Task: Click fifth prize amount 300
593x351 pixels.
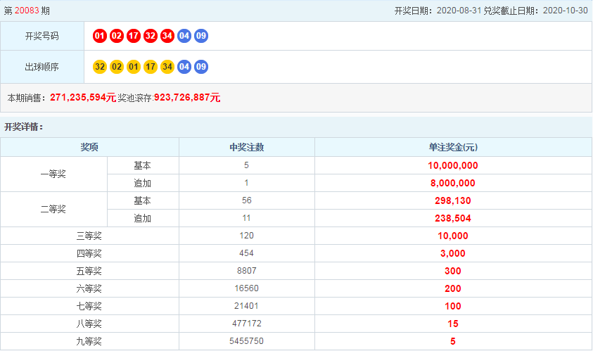Action: 453,272
